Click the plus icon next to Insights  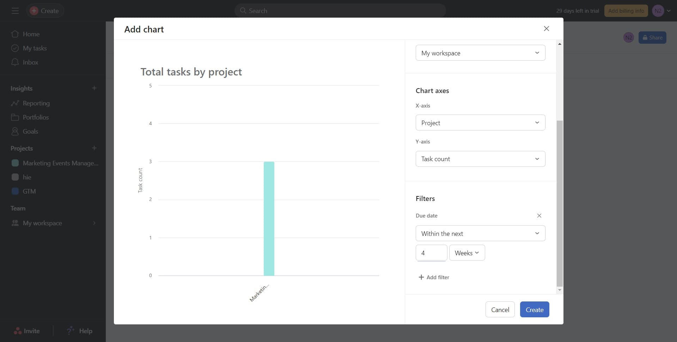[94, 88]
